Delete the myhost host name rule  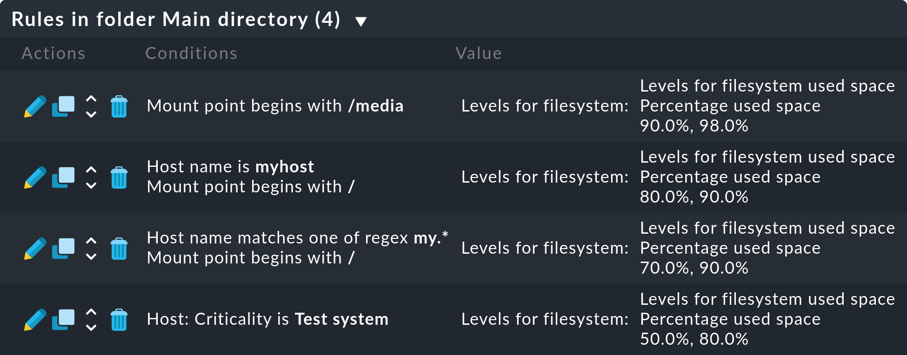119,177
